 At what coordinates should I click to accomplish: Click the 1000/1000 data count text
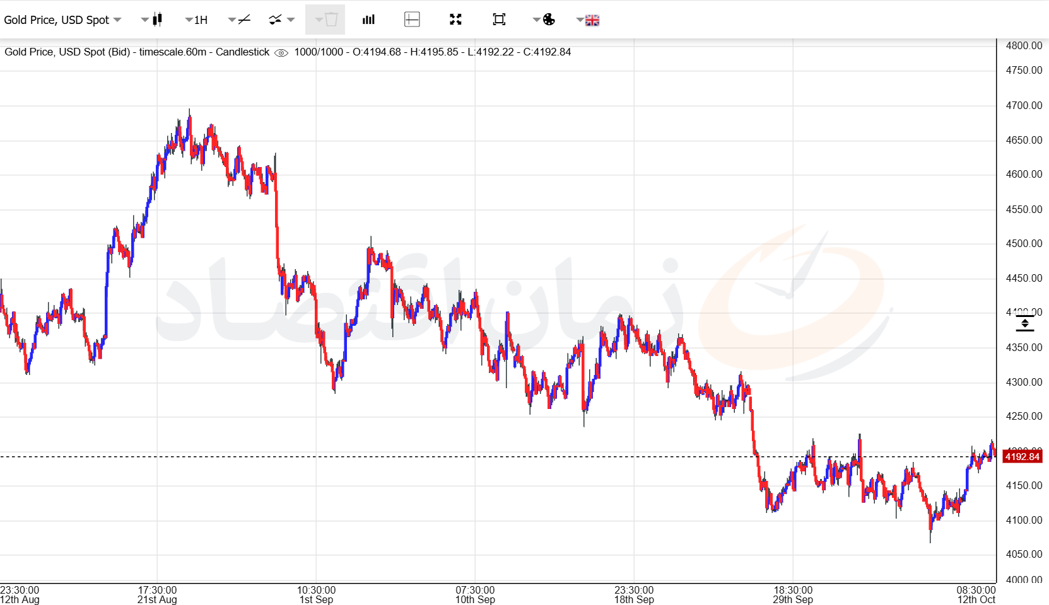319,52
